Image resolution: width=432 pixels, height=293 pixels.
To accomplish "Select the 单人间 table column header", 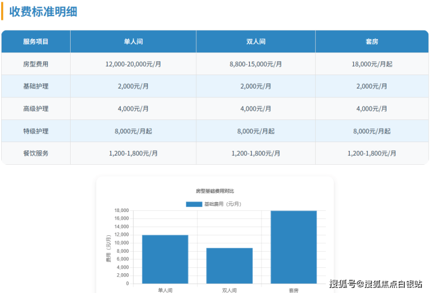I will [133, 41].
